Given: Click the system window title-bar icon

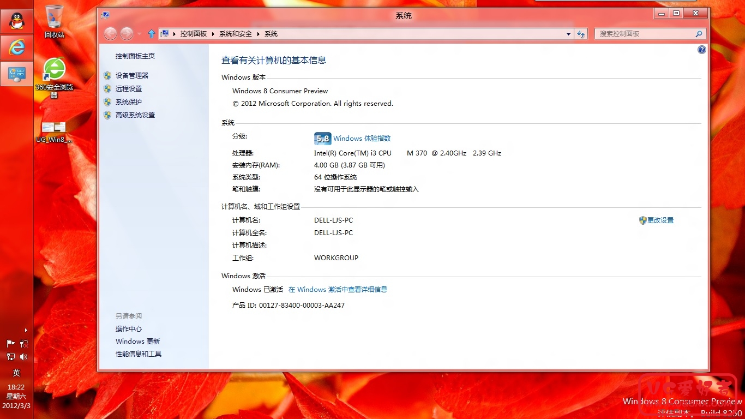Looking at the screenshot, I should coord(105,15).
